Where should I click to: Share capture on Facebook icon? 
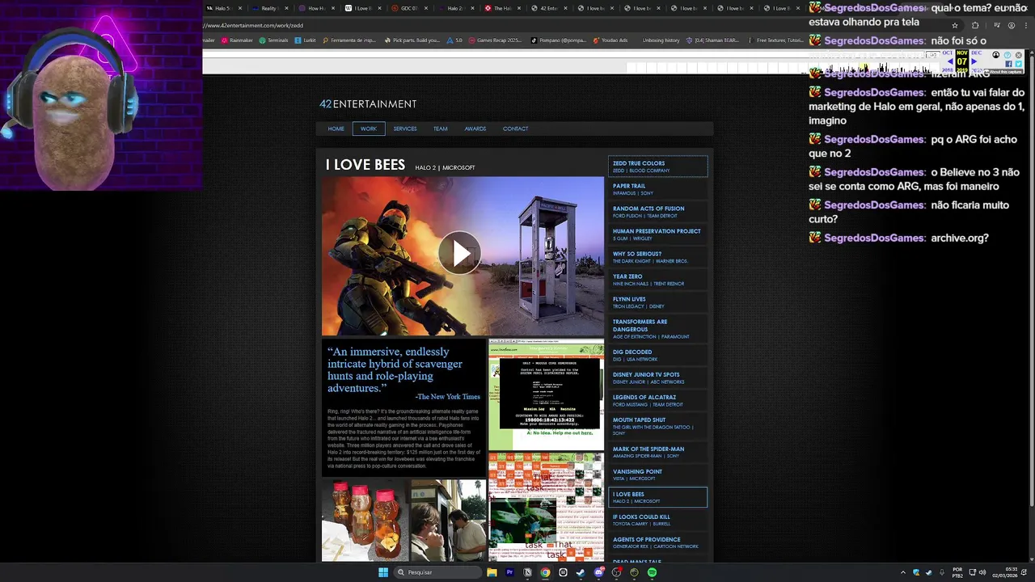point(1009,64)
